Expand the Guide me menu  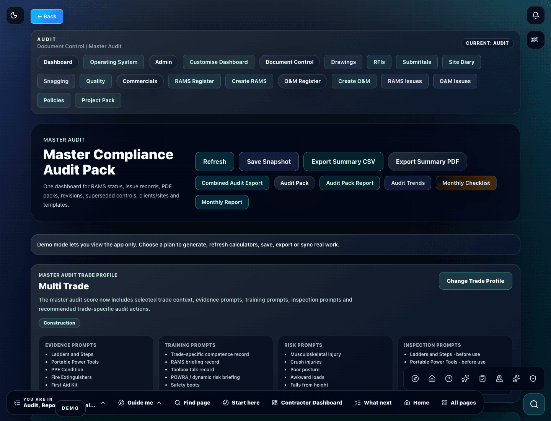click(x=140, y=403)
